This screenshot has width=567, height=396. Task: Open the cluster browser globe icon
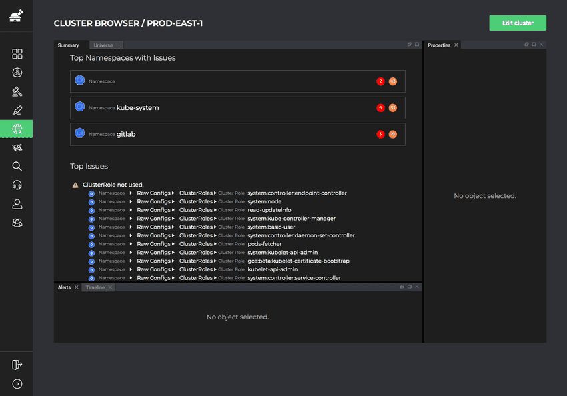pos(17,129)
